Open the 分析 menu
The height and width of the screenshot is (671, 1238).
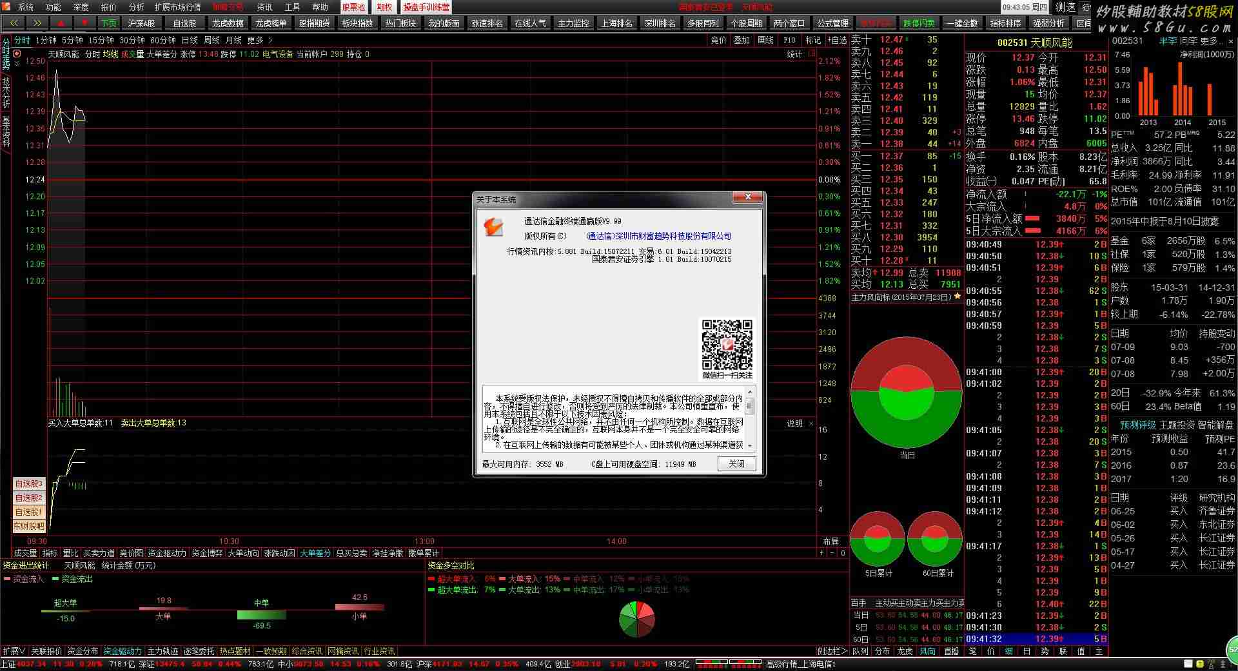(x=137, y=7)
